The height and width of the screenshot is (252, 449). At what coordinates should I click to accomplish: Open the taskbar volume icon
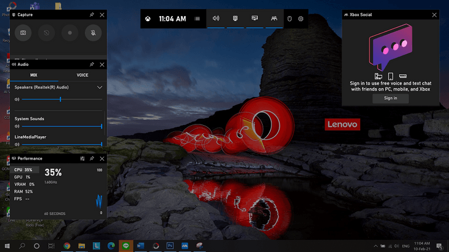point(397,246)
